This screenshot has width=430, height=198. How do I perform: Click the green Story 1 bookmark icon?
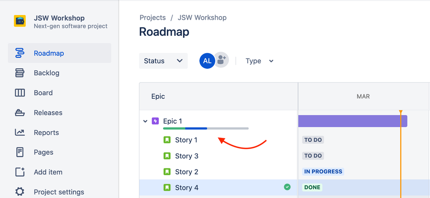[167, 140]
